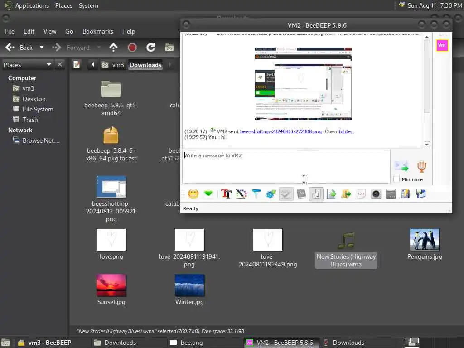
Task: Close the Places sidebar with the X
Action: pos(60,64)
